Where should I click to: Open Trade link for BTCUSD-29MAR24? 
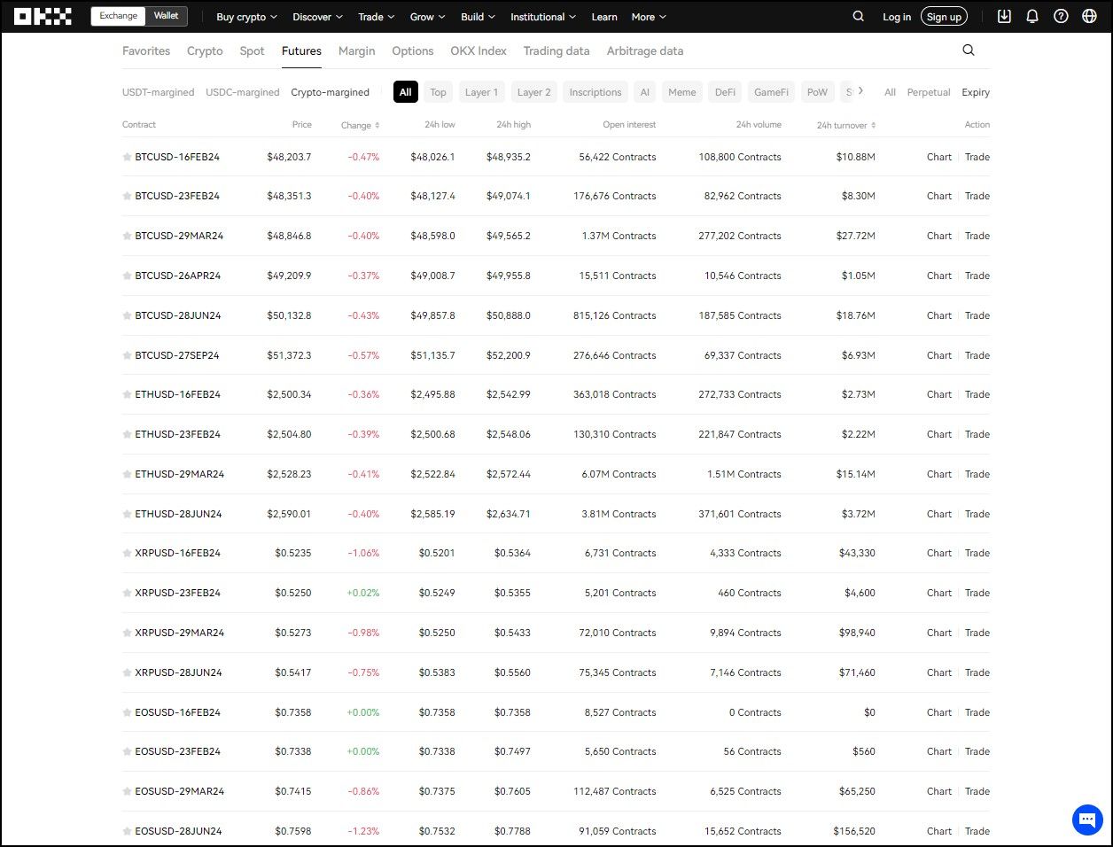tap(977, 236)
